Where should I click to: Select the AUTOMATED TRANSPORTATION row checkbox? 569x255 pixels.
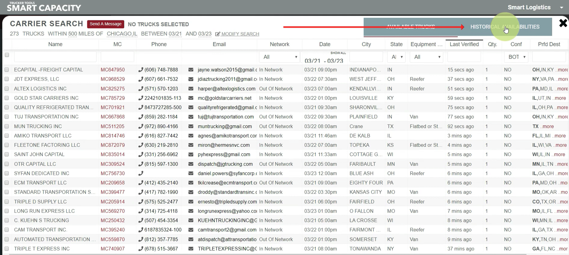[x=7, y=239]
